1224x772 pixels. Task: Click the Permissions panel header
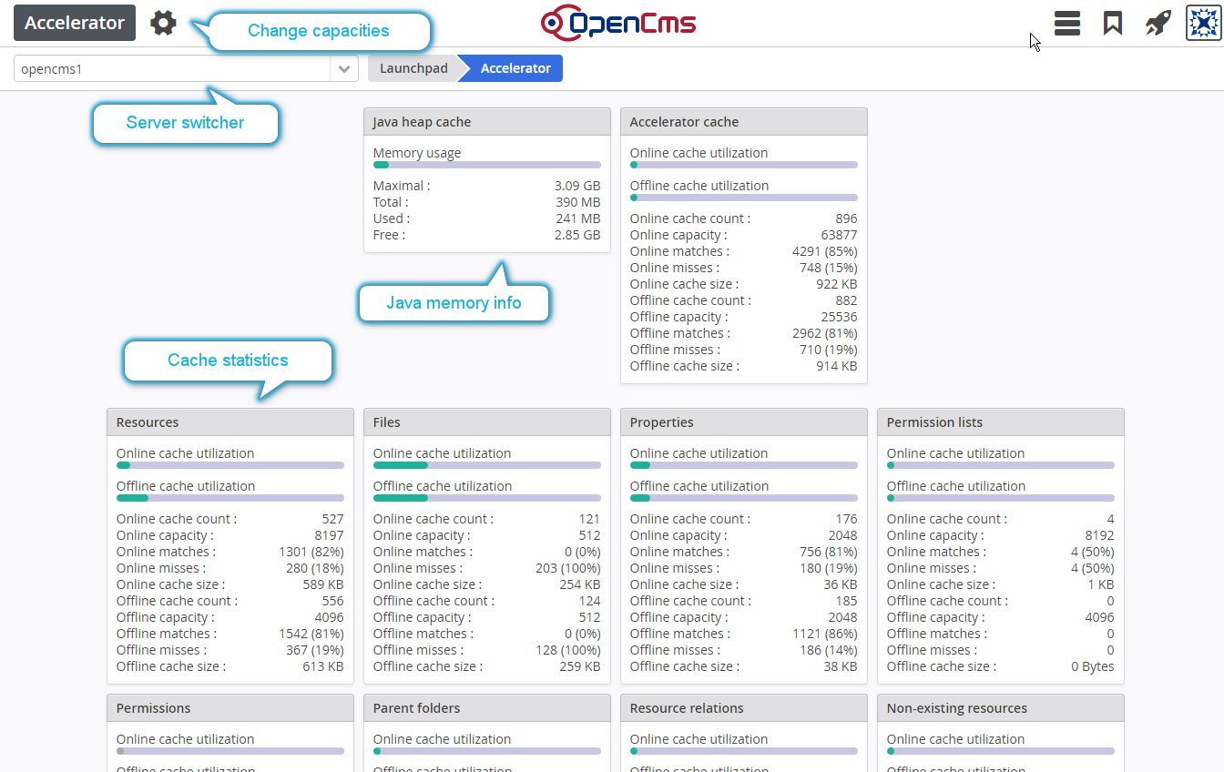230,708
